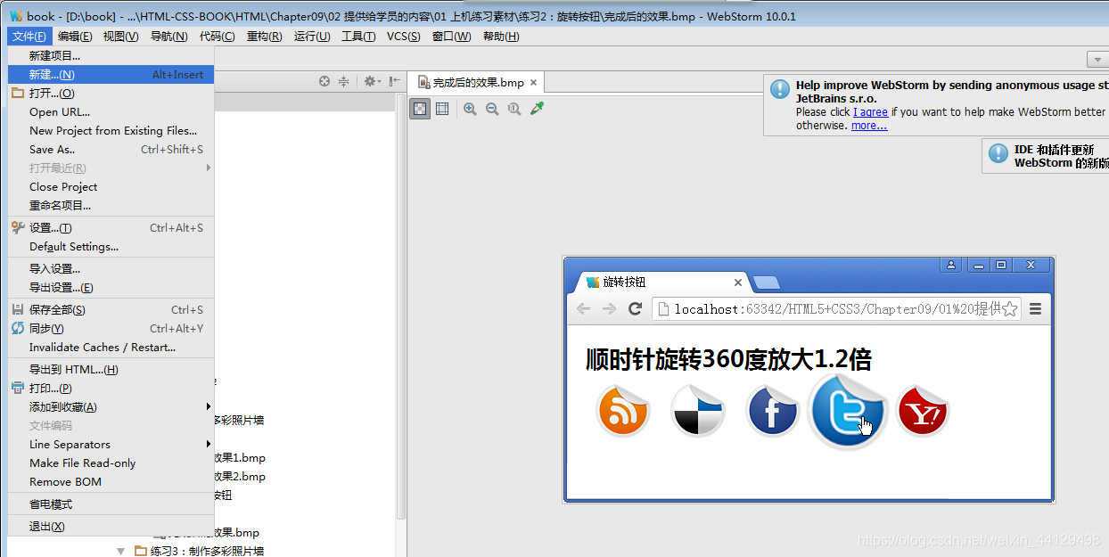
Task: Open the project panel gear settings dropdown
Action: [372, 81]
